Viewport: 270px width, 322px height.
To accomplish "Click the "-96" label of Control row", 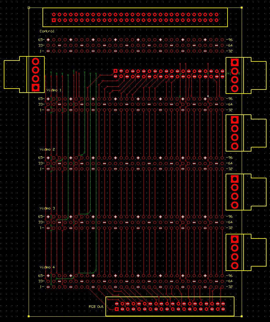I will (229, 40).
